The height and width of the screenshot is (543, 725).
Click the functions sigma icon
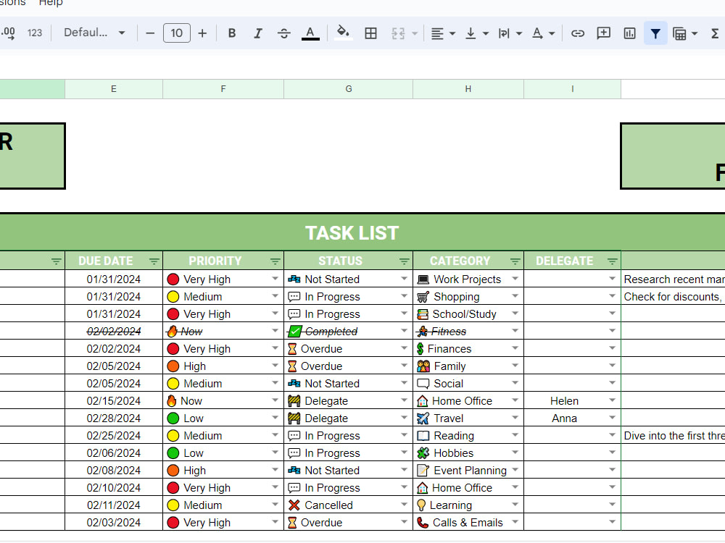coord(714,33)
